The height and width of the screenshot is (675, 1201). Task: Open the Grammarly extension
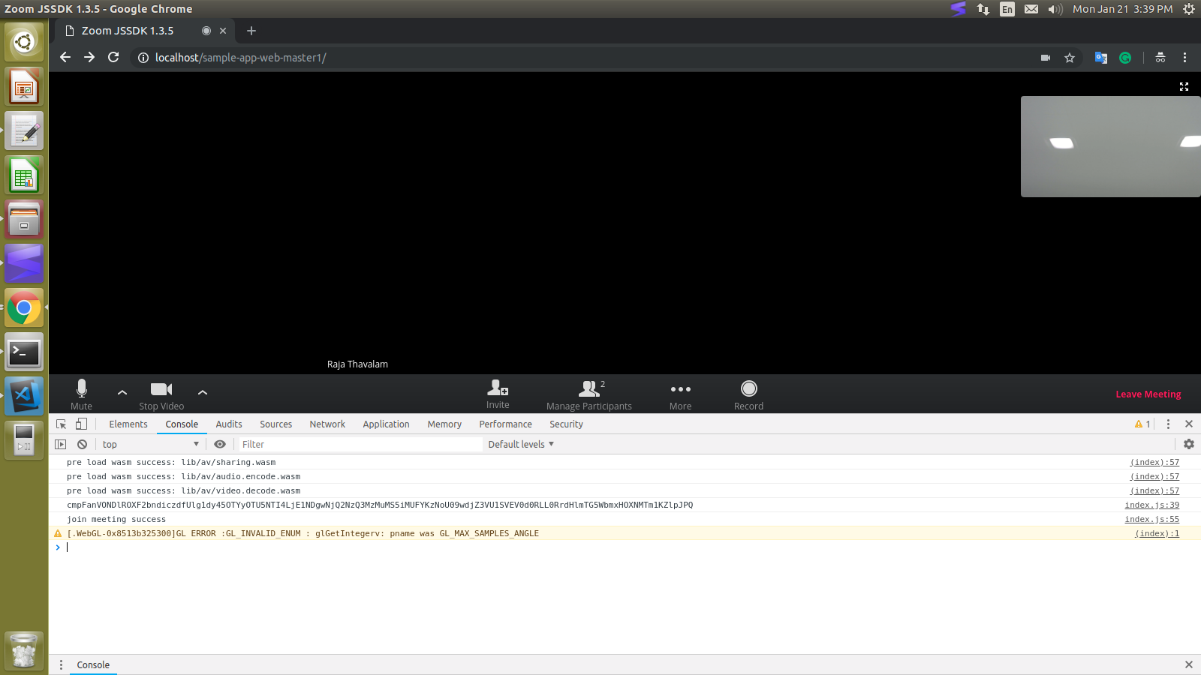(1125, 58)
